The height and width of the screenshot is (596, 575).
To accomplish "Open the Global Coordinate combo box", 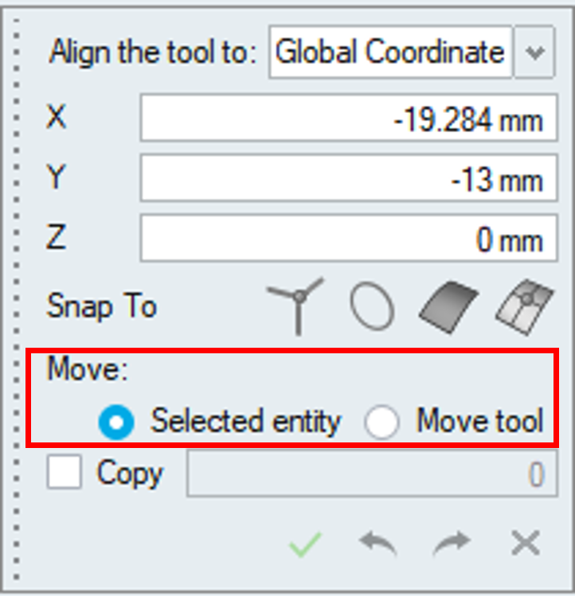I will pos(389,53).
